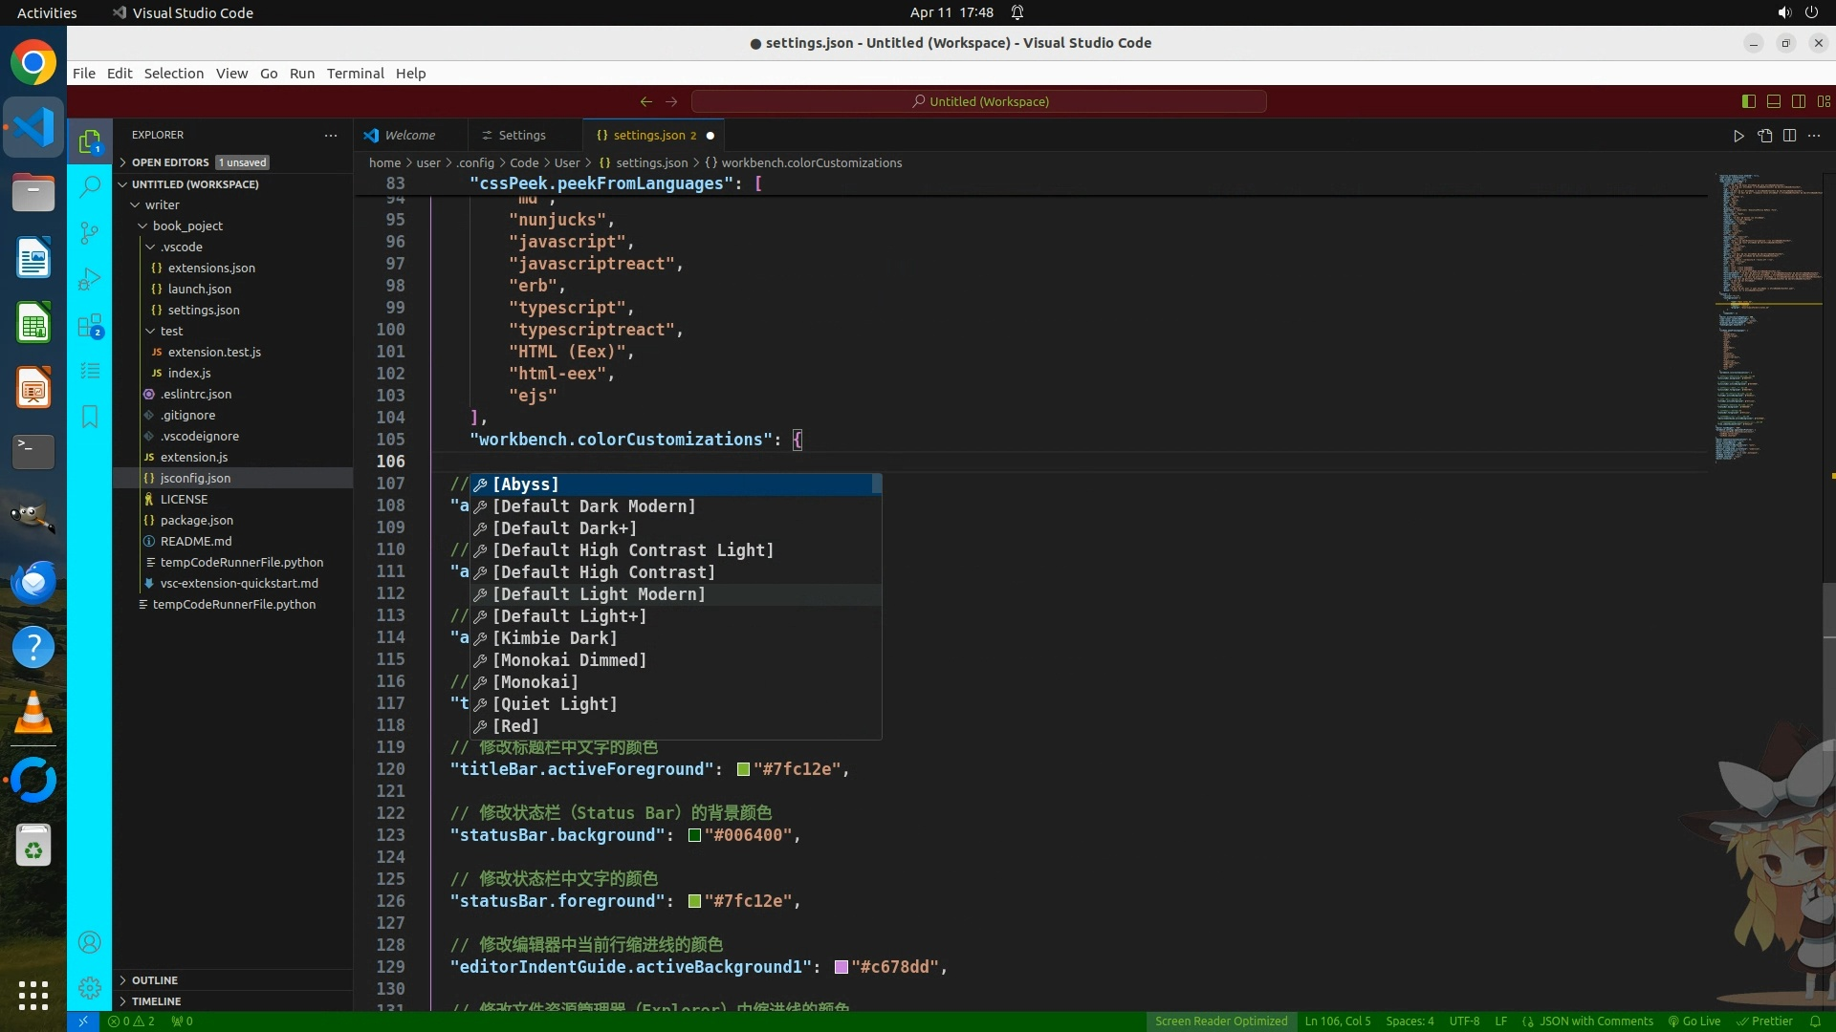
Task: Expand the TIMELINE section
Action: pos(156,1001)
